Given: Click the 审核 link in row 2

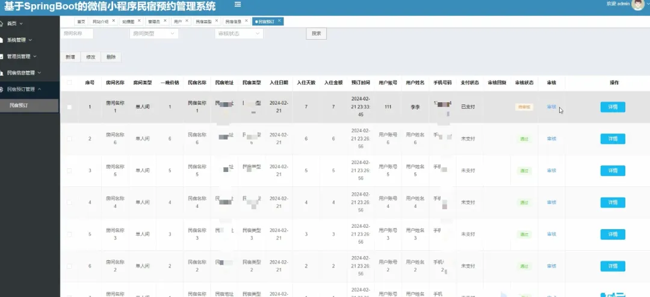Looking at the screenshot, I should point(551,139).
